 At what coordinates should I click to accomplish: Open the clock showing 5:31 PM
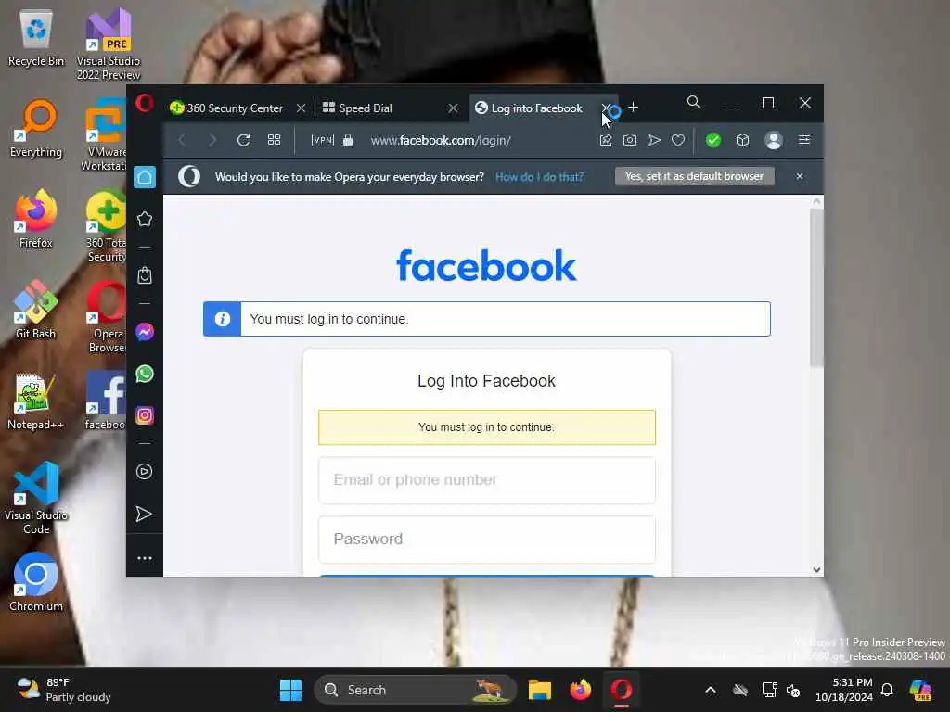pyautogui.click(x=844, y=690)
